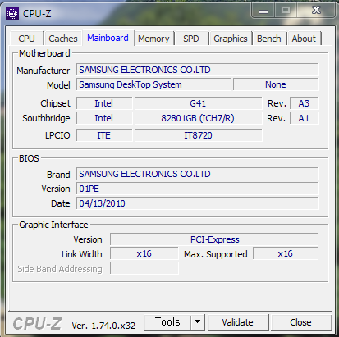Expand the Tools dropdown arrow

click(x=197, y=322)
